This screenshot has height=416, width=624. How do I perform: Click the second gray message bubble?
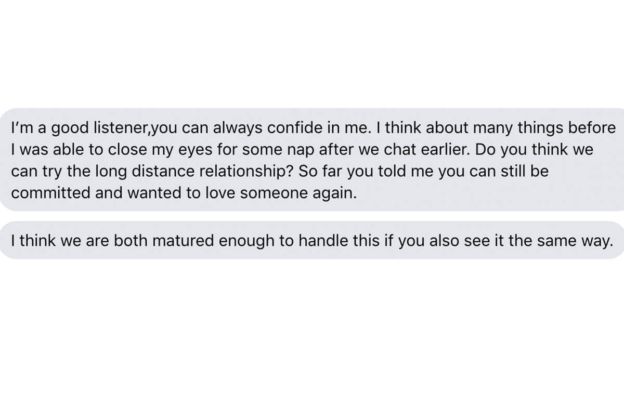[x=312, y=240]
